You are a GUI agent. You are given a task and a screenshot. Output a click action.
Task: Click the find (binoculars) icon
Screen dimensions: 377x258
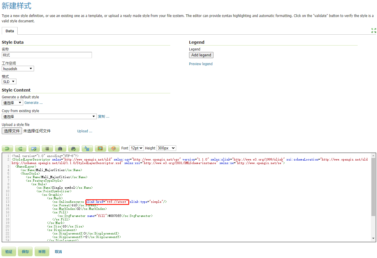pos(60,149)
